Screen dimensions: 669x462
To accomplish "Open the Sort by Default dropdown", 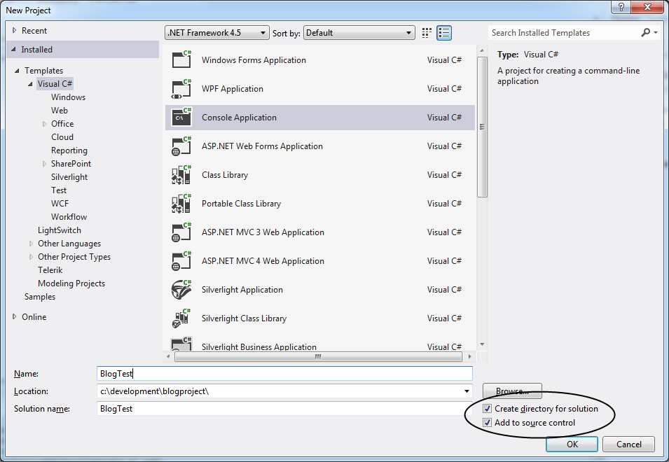I will (x=359, y=33).
